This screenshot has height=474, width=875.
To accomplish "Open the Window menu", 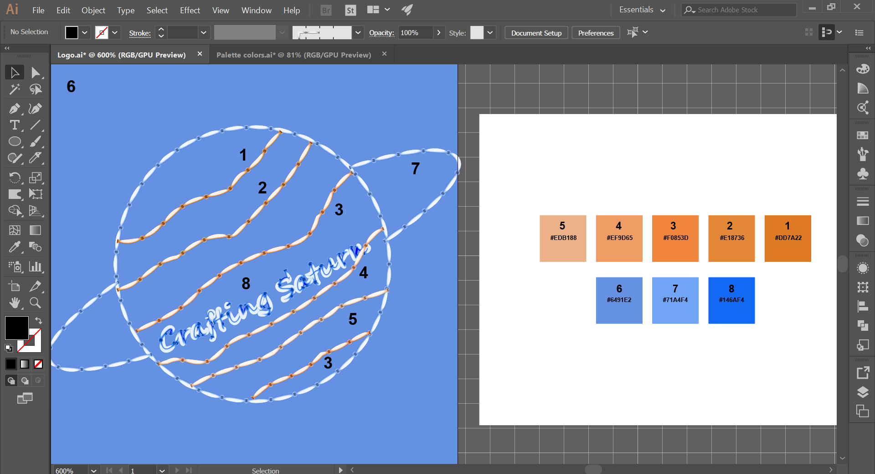I will point(257,10).
